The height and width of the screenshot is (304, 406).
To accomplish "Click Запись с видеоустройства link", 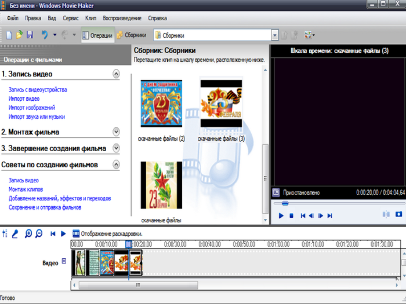I will [x=38, y=90].
